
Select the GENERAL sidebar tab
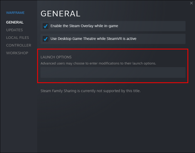click(x=15, y=22)
